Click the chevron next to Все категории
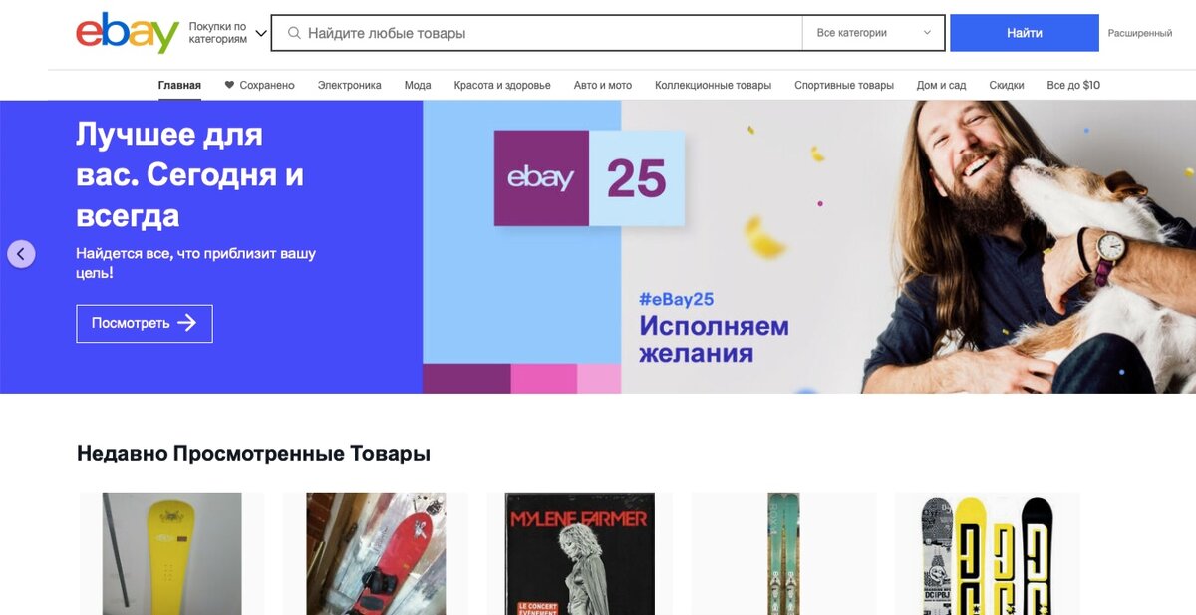Screen dimensions: 1196x615 (927, 33)
